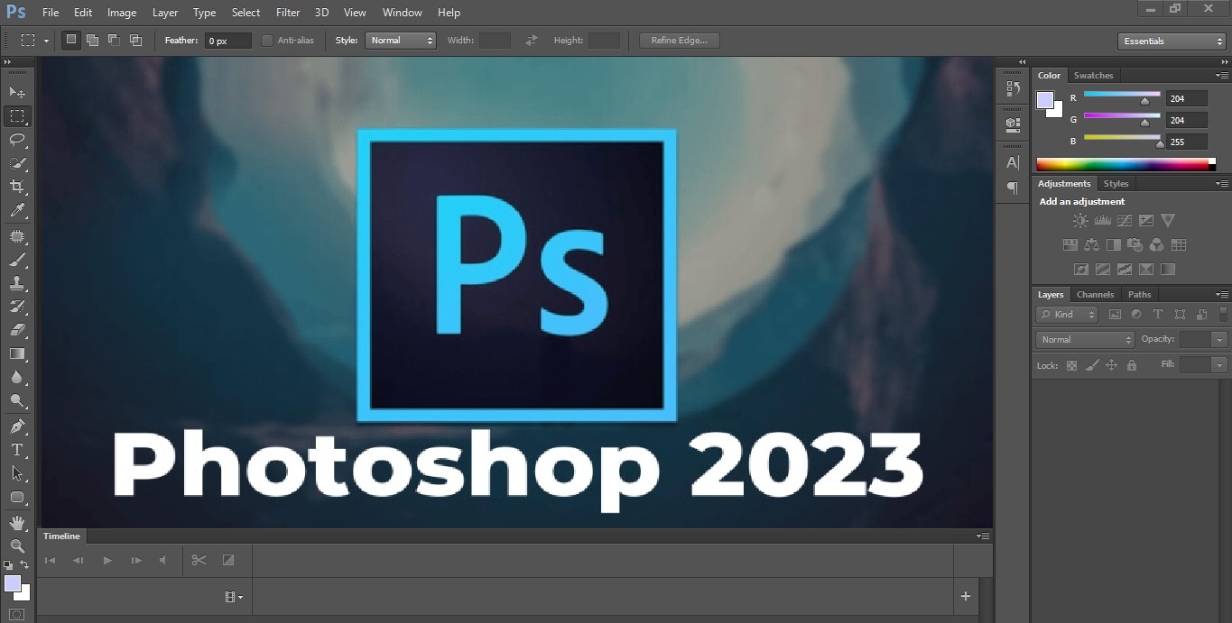Open the Style dropdown in options bar

click(x=401, y=40)
